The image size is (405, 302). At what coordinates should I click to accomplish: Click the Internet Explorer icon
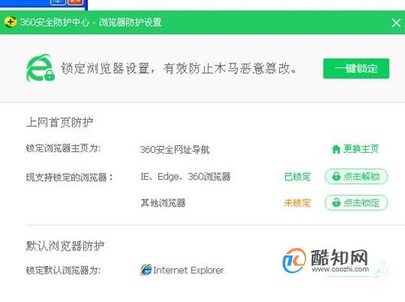click(146, 270)
